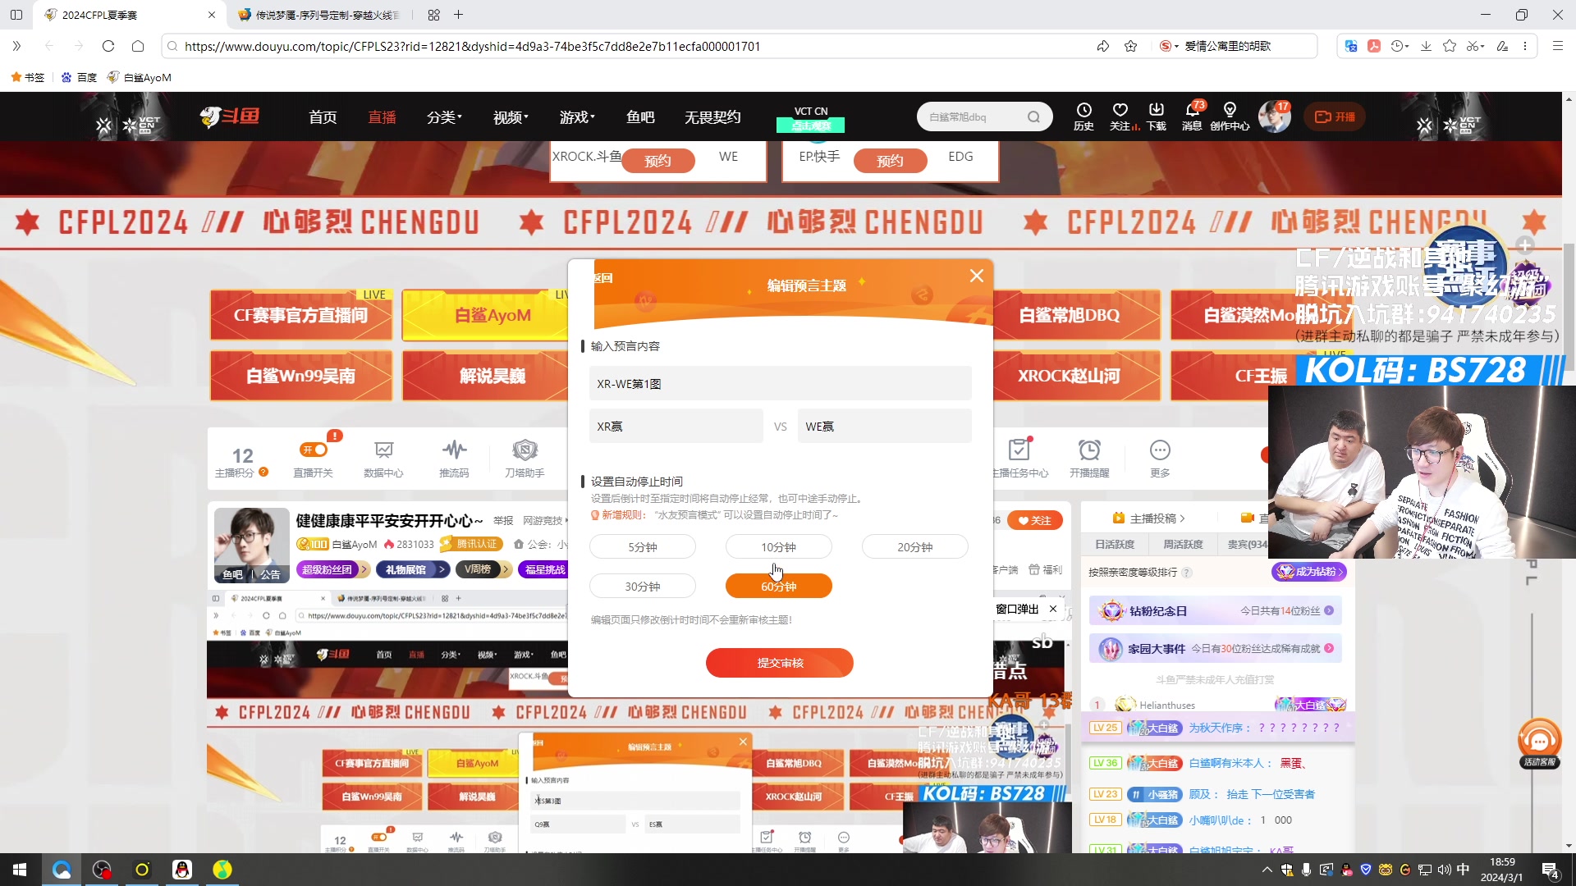Screen dimensions: 1576x886
Task: Click the share arrow icon in address bar
Action: [x=1102, y=46]
